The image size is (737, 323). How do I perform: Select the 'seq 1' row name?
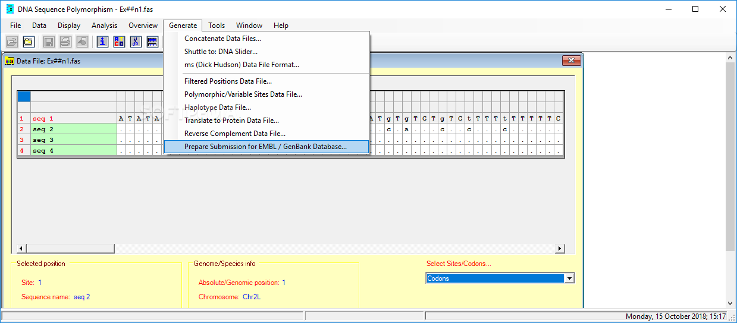(74, 119)
